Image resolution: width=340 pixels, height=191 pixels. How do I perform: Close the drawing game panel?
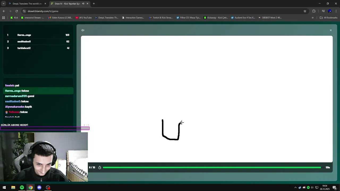331,30
